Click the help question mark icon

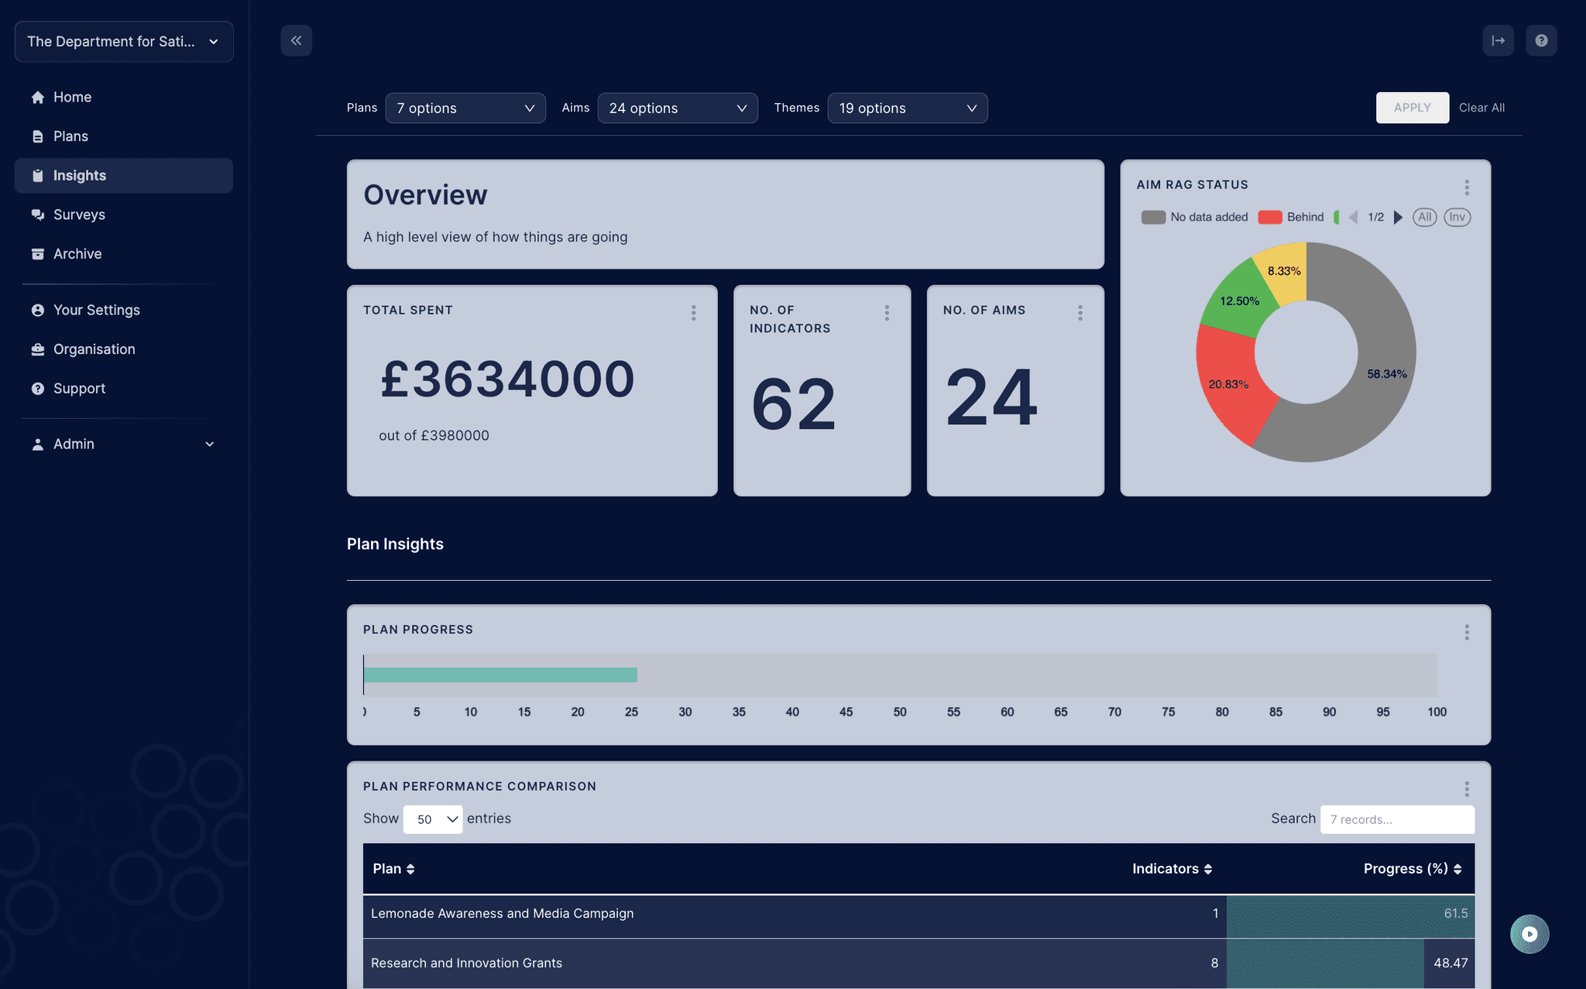(x=1541, y=40)
